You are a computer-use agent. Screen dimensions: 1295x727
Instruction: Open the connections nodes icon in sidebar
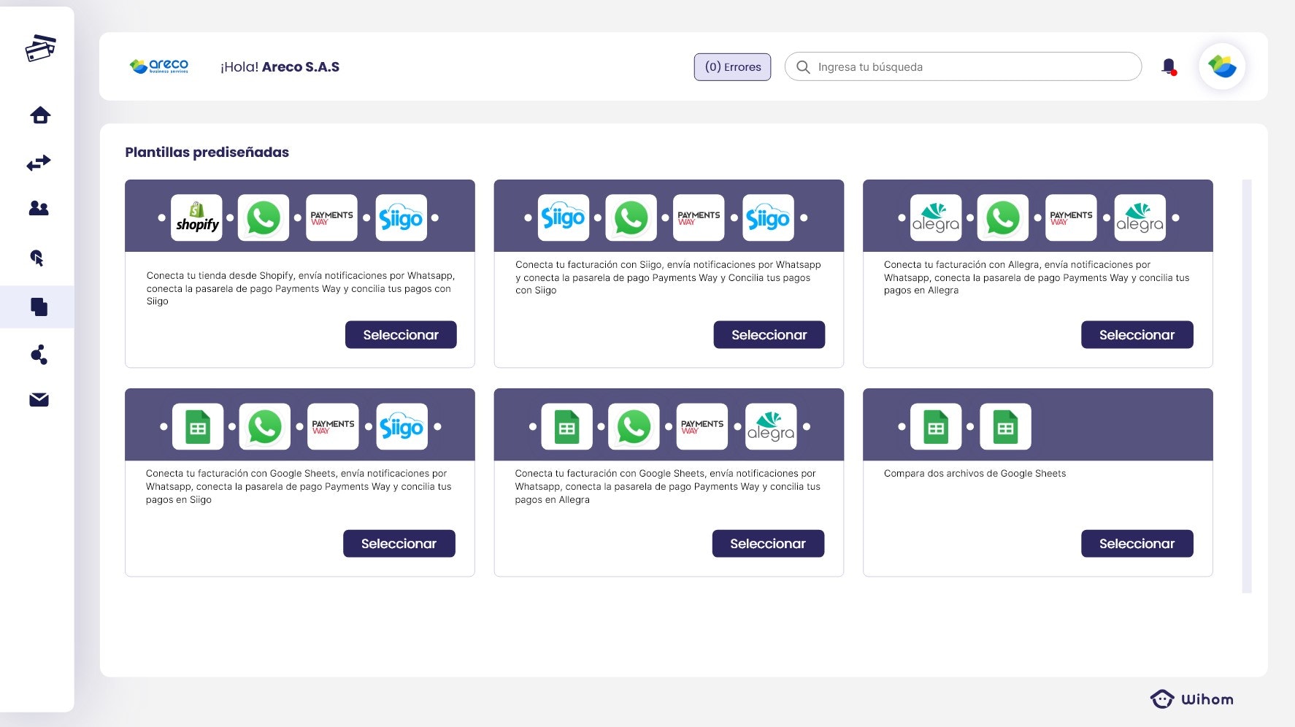39,355
